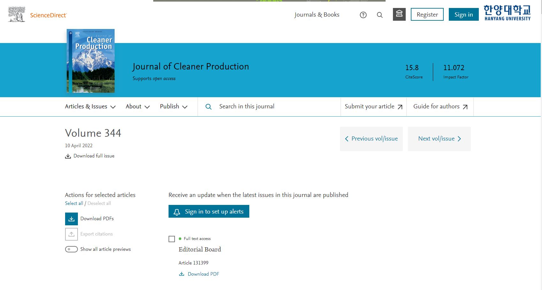This screenshot has width=542, height=290.
Task: Open the Publish dropdown menu
Action: click(x=174, y=107)
